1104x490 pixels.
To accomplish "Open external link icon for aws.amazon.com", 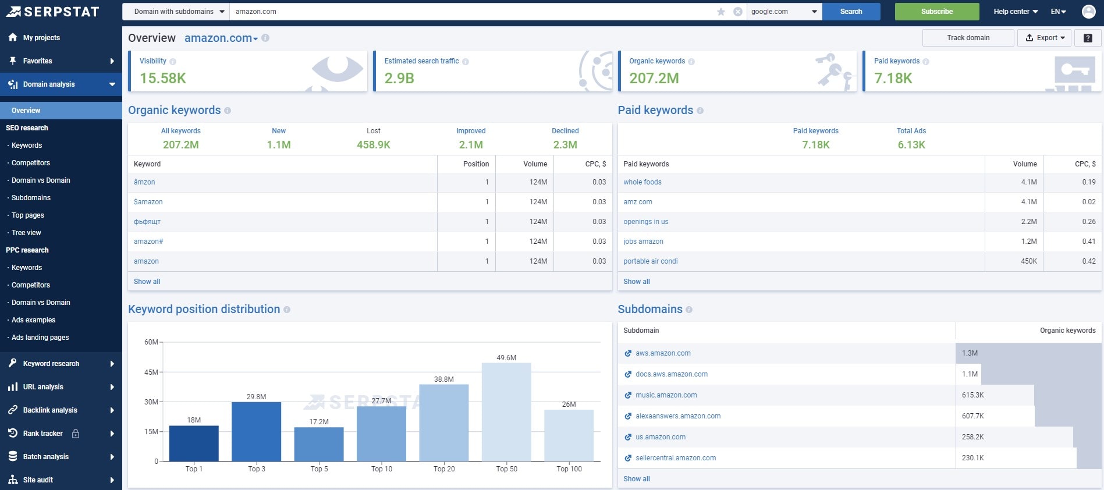I will (628, 353).
